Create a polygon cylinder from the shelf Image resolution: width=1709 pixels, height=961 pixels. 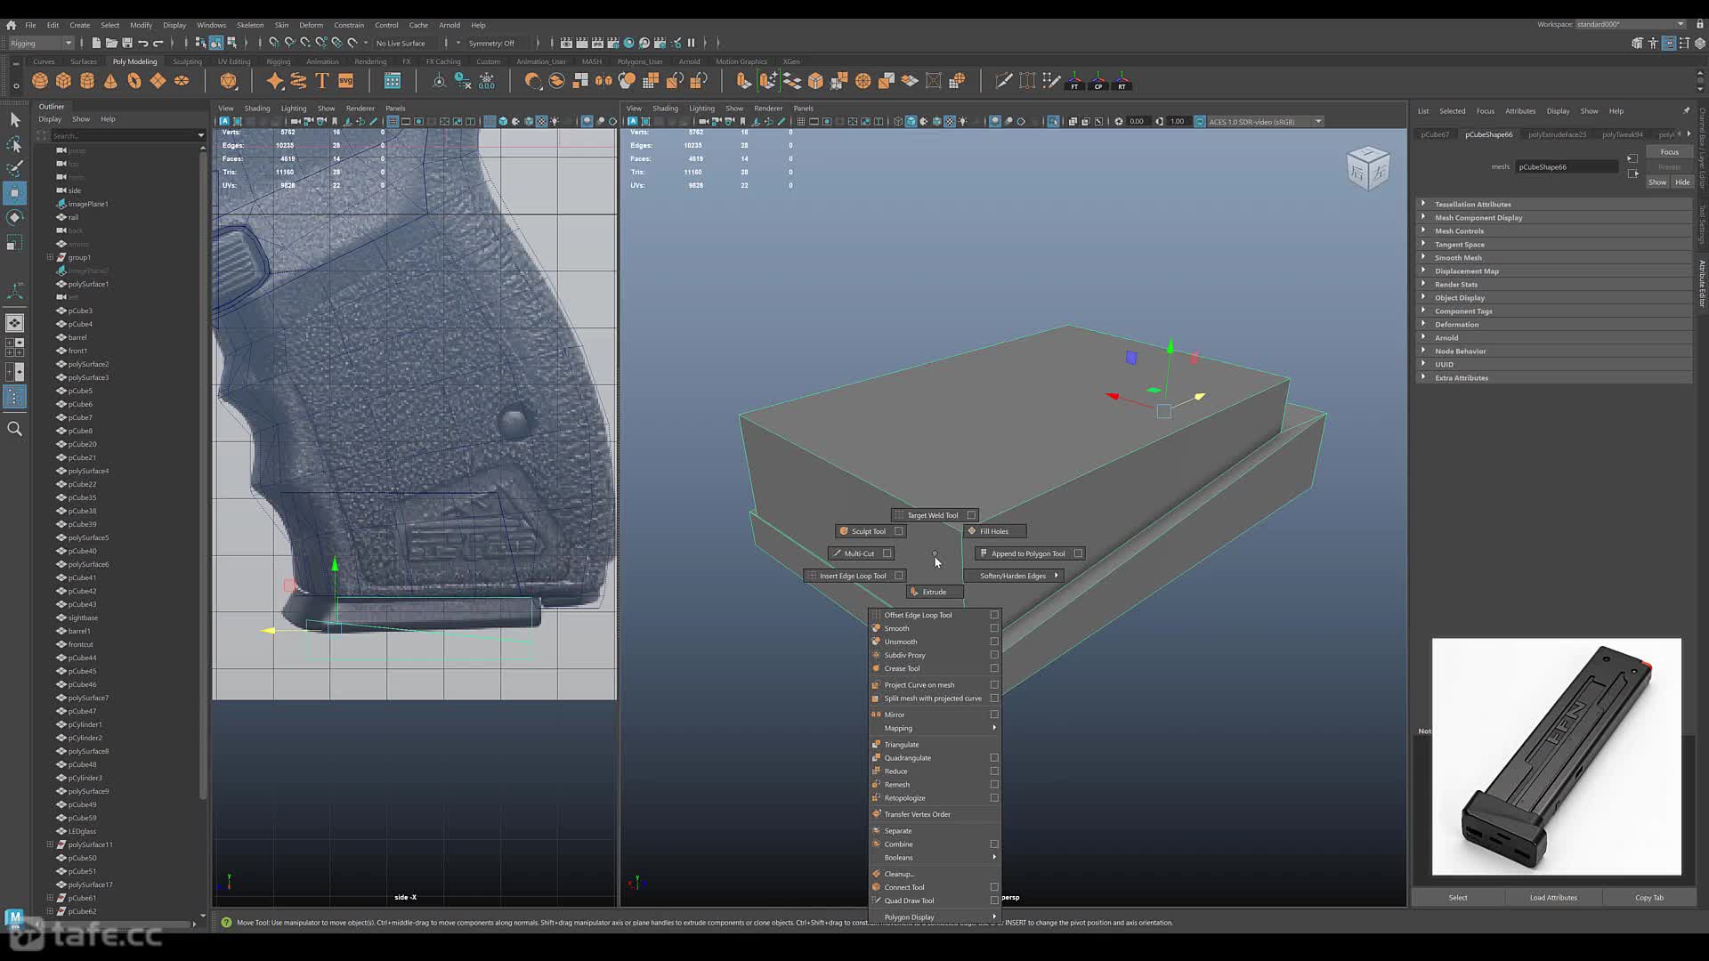coord(87,81)
